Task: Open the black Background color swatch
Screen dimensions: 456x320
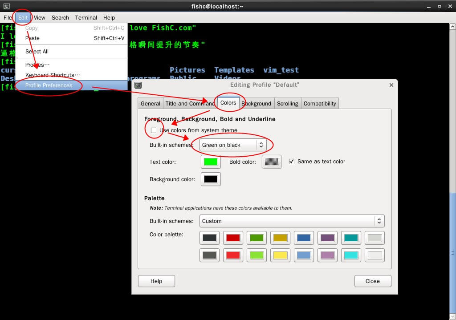Action: coord(211,179)
